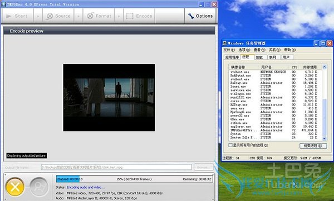This screenshot has height=201, width=334.
Task: Enable the 显示所有用户的进程 checkbox
Action: 230,145
